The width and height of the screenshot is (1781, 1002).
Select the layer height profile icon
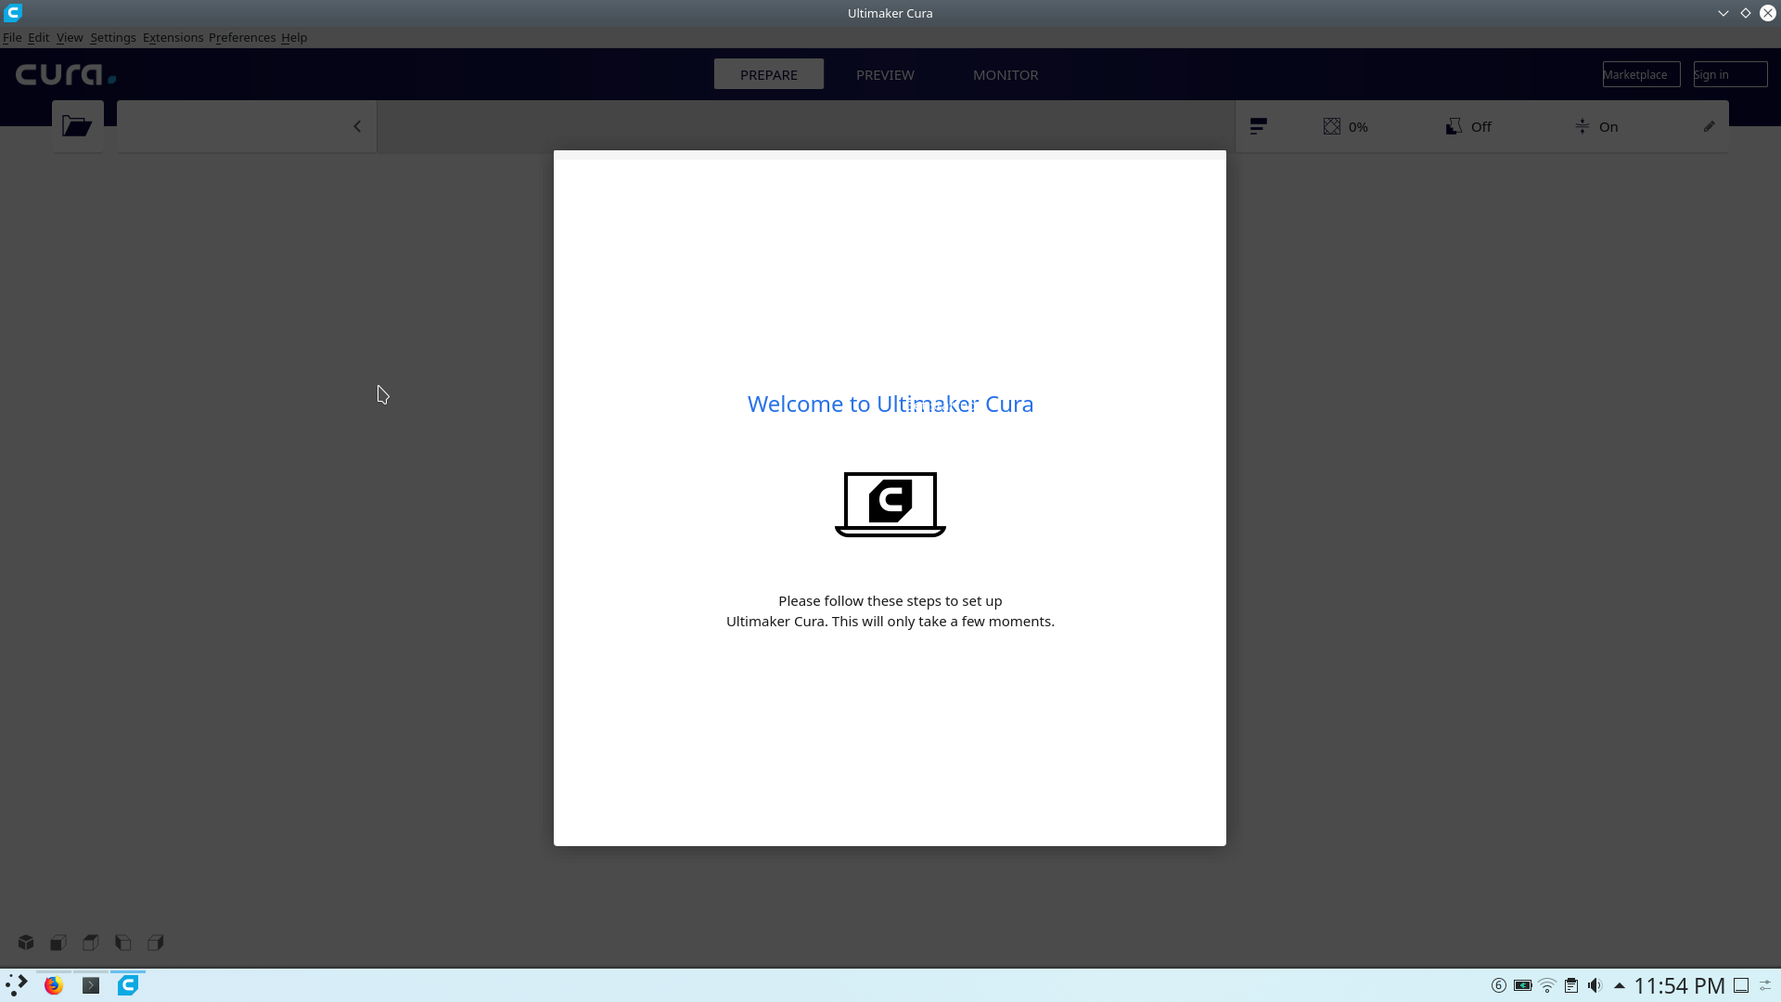click(1258, 125)
